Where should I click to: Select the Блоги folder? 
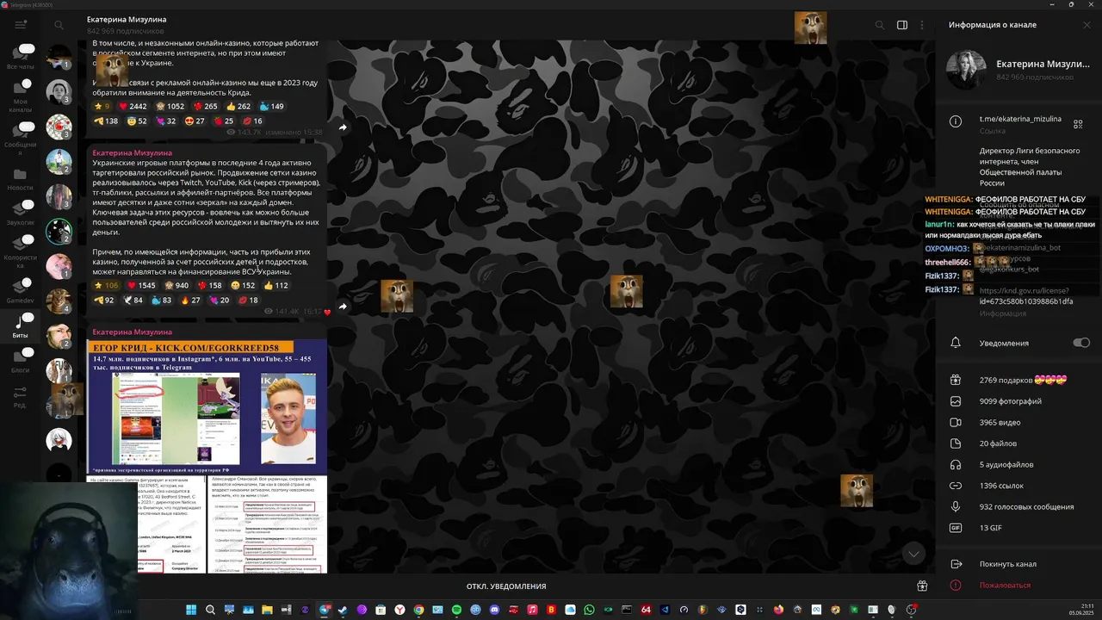click(21, 362)
